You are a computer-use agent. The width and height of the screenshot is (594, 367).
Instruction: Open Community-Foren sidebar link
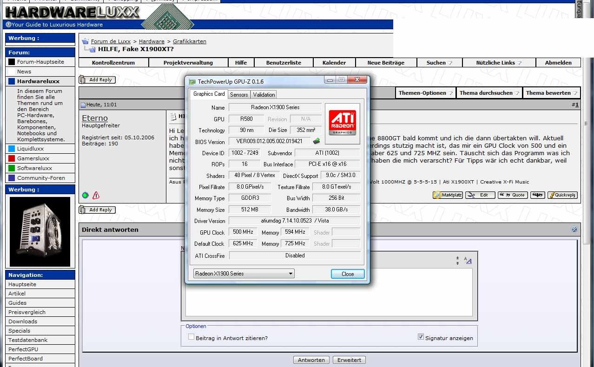(x=41, y=178)
